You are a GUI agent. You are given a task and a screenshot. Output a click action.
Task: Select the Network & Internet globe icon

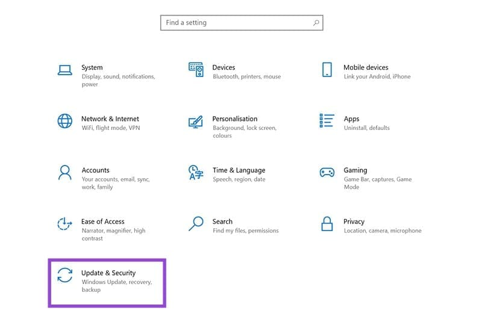click(x=64, y=121)
